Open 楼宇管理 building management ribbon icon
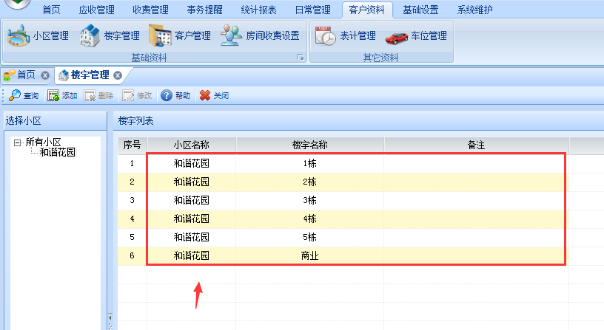 [x=90, y=35]
